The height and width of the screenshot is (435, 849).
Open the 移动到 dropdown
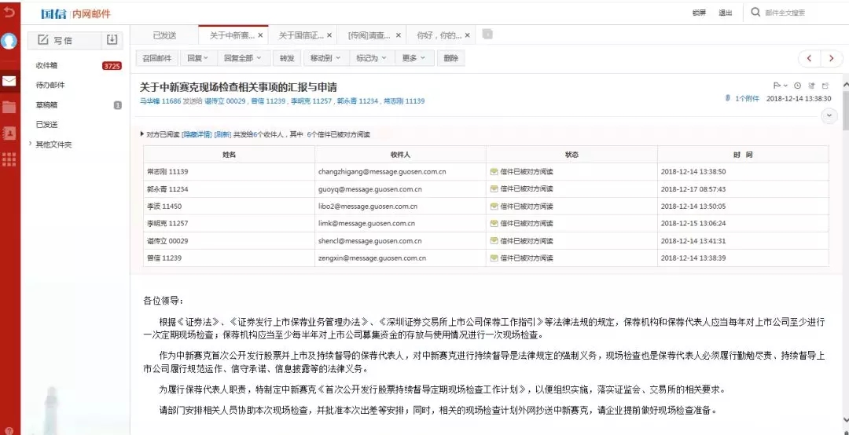pyautogui.click(x=325, y=58)
